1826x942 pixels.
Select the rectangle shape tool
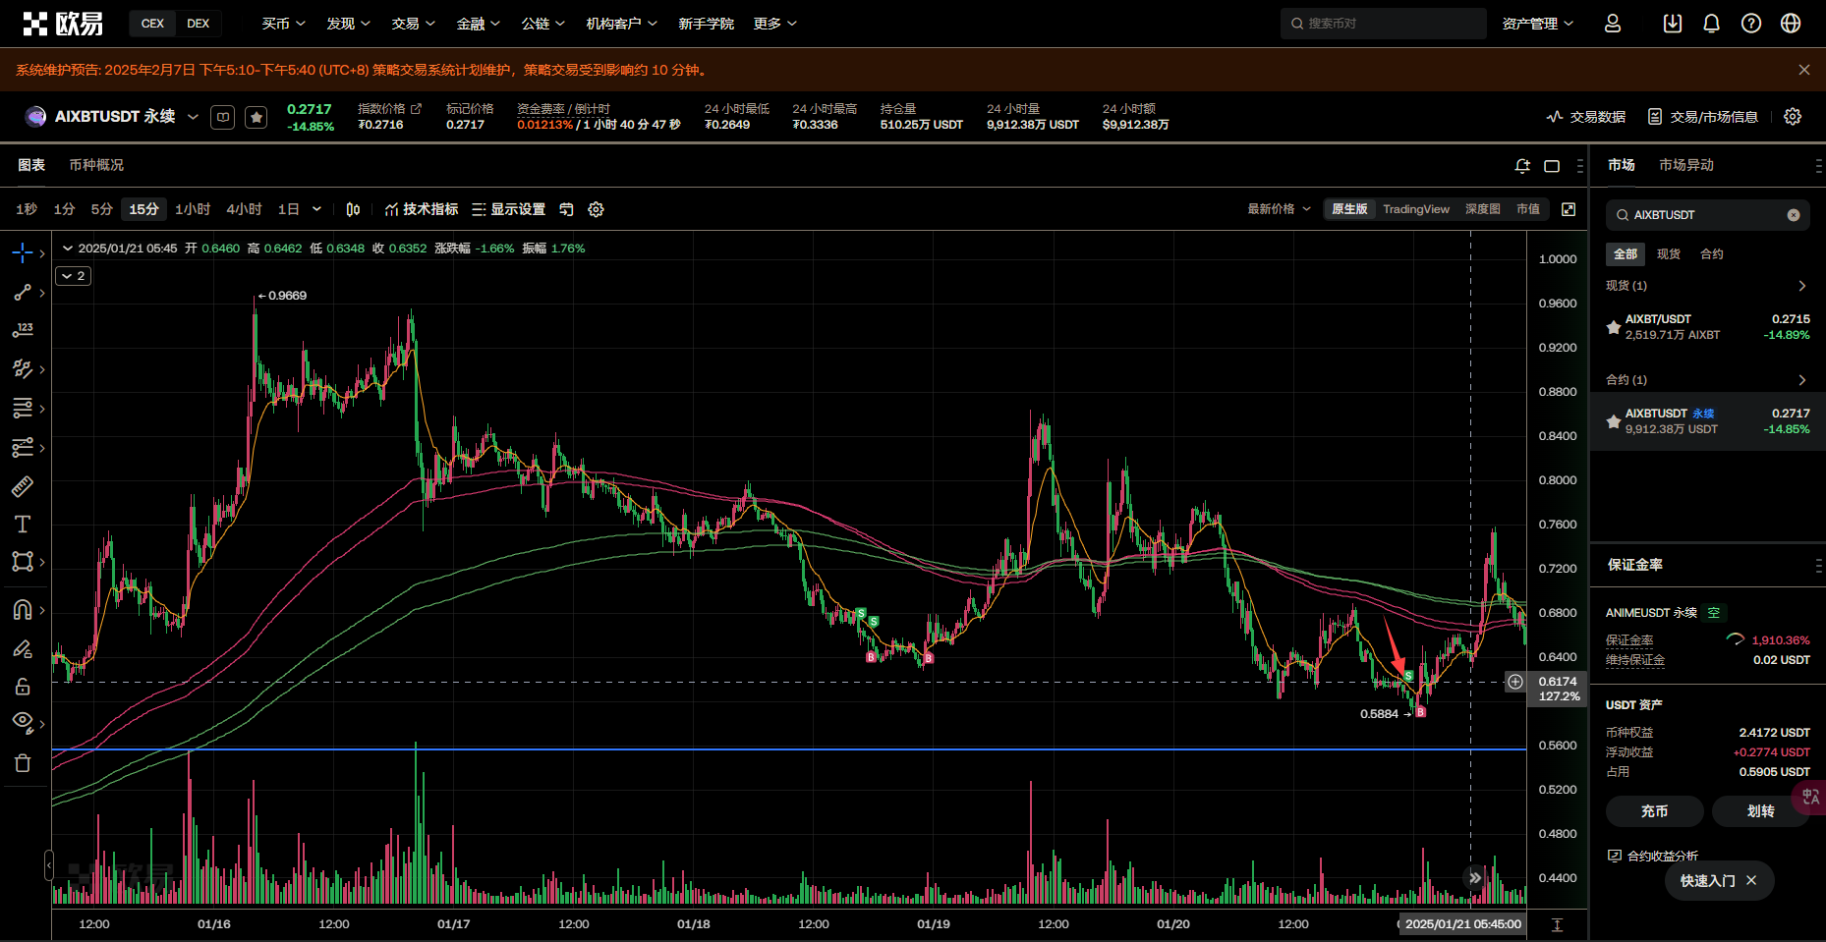pyautogui.click(x=22, y=562)
